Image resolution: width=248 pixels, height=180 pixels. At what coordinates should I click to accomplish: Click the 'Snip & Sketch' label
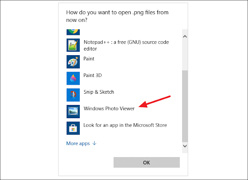(99, 92)
